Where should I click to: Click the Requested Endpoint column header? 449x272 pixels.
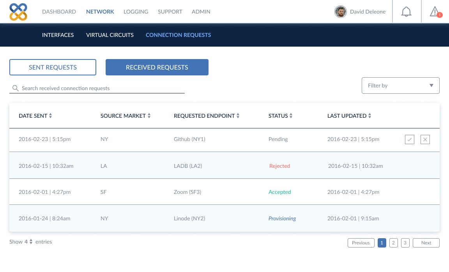tap(204, 115)
